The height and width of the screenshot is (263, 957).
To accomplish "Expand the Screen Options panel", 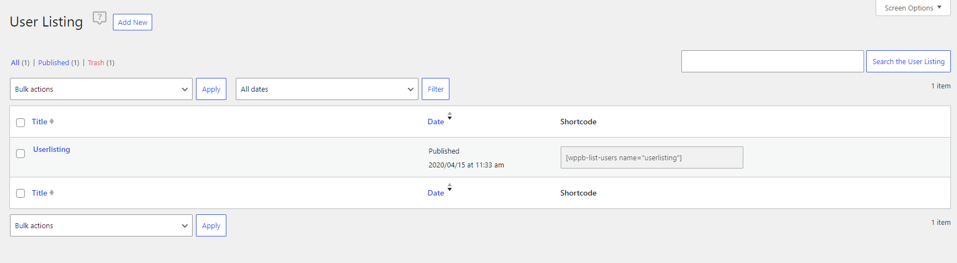I will (913, 8).
